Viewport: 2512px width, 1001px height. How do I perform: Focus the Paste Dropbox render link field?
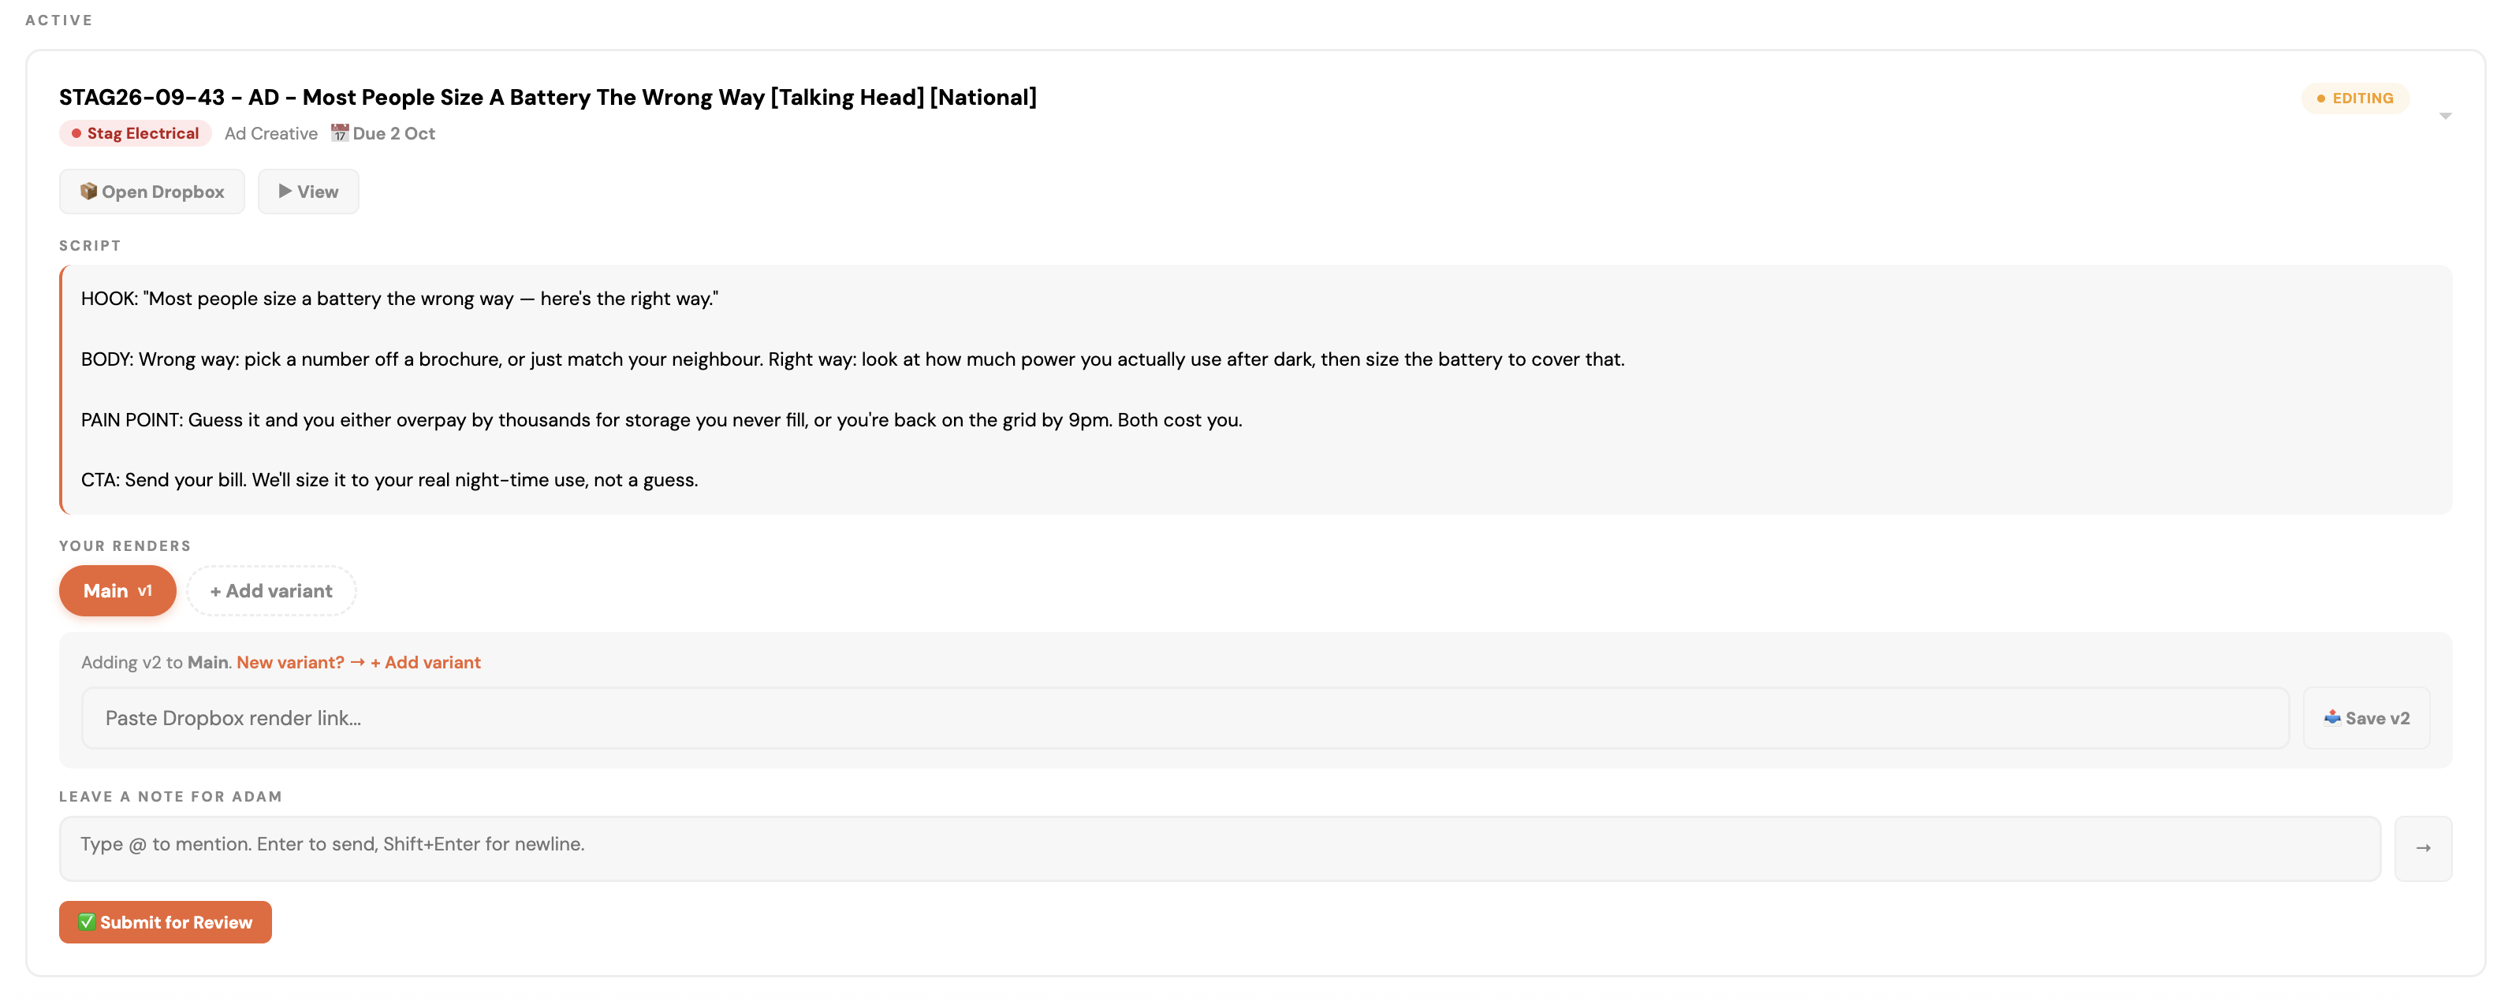coord(1185,718)
